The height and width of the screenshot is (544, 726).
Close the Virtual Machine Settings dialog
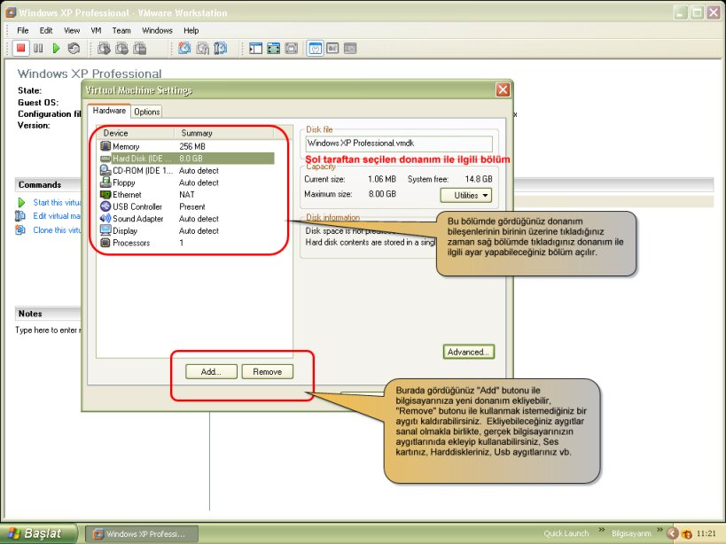[x=503, y=89]
